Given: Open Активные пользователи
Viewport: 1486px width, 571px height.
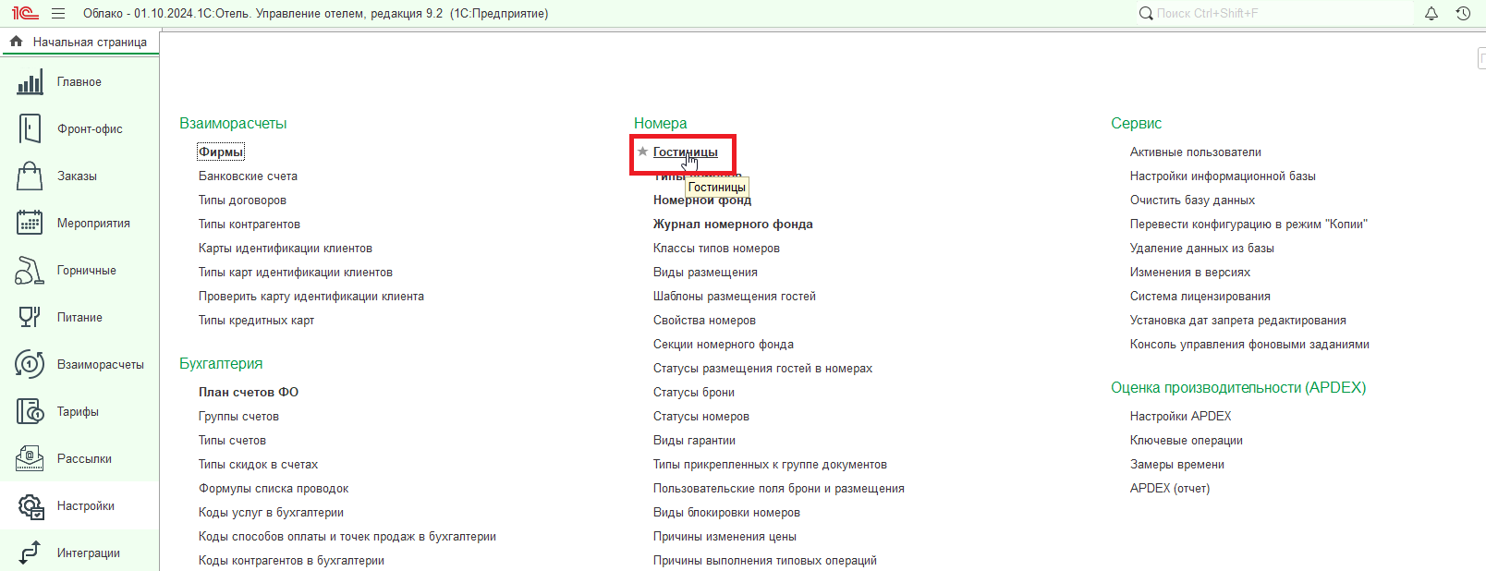Looking at the screenshot, I should pyautogui.click(x=1195, y=152).
